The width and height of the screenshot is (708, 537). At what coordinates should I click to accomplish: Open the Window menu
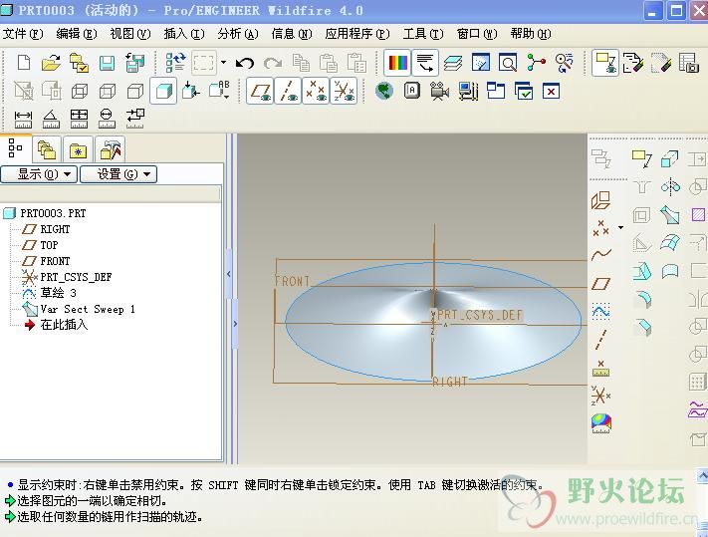point(477,34)
